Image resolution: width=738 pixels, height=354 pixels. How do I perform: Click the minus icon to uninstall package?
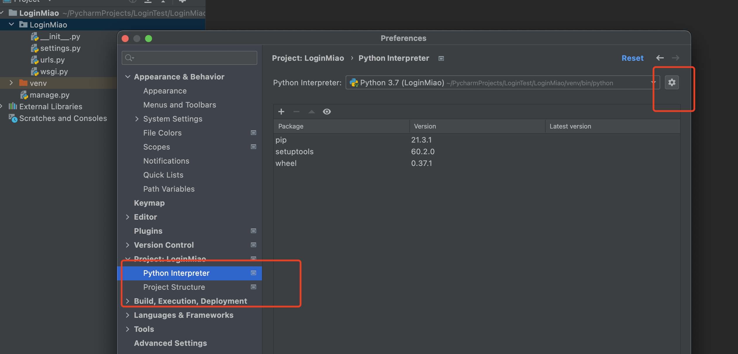tap(296, 112)
